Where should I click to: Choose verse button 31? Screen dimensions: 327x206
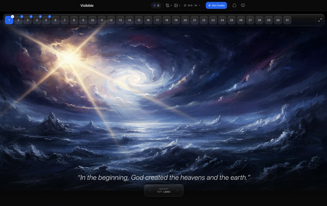pos(287,20)
